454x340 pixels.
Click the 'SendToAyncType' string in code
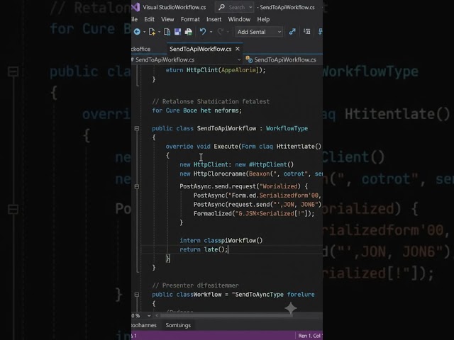coord(258,295)
